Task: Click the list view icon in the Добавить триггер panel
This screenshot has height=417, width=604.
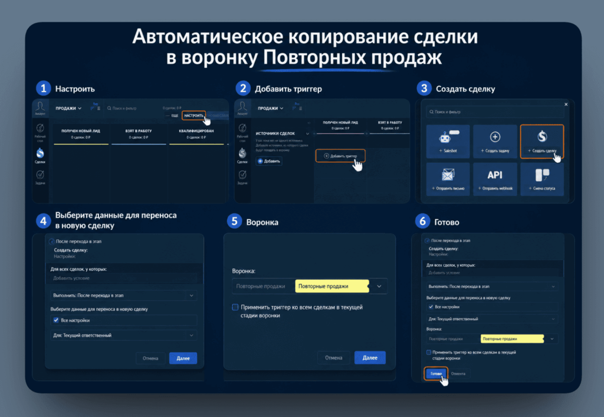Action: pyautogui.click(x=300, y=109)
